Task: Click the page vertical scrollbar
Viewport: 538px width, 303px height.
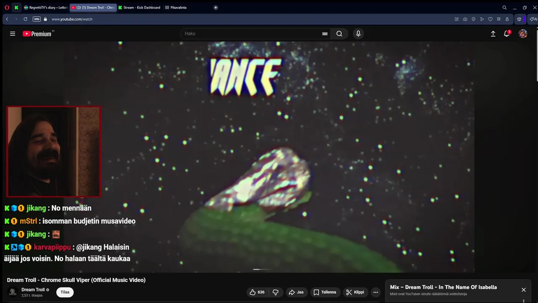Action: pos(536,55)
